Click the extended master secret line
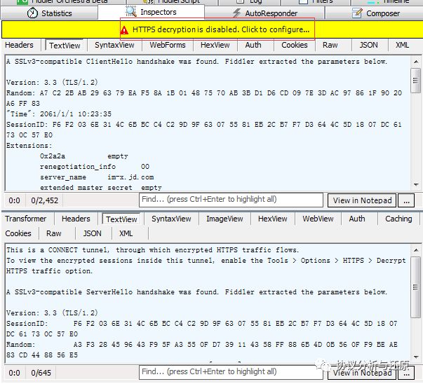The width and height of the screenshot is (423, 384). [x=100, y=188]
